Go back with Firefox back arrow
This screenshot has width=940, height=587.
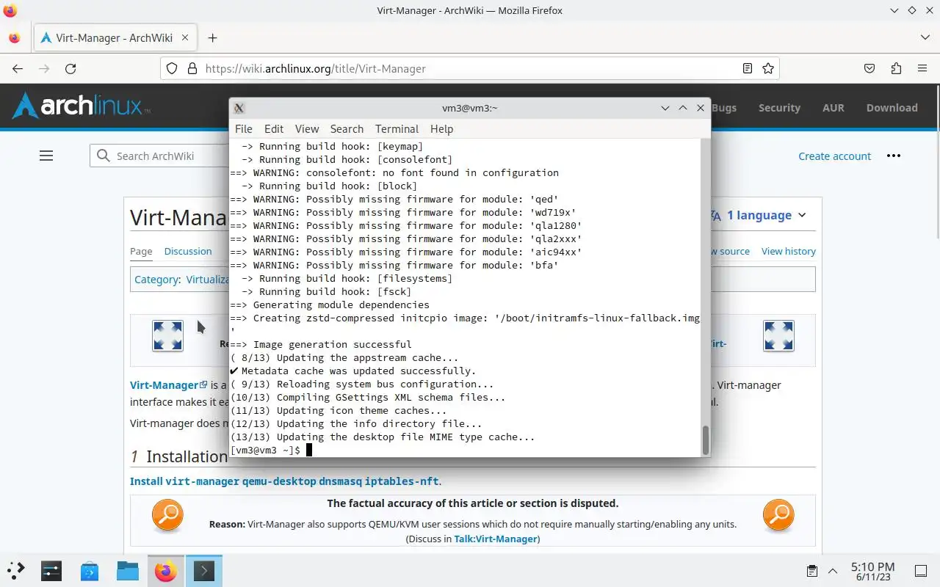[18, 68]
